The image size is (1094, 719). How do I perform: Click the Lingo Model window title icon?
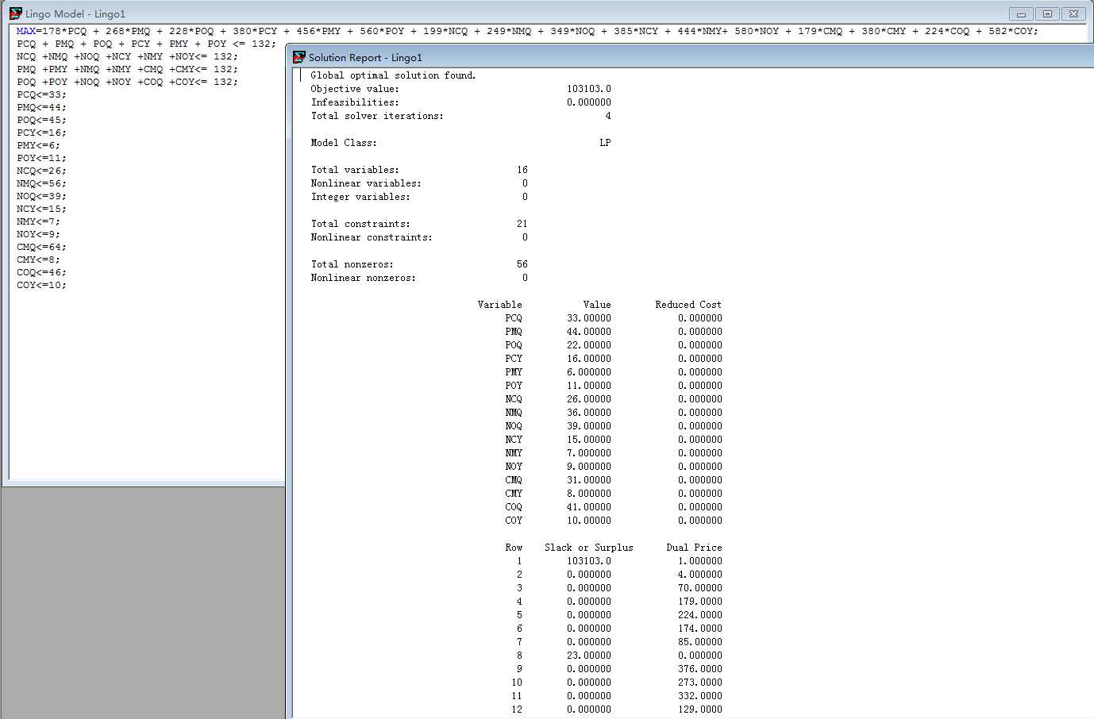pos(15,13)
